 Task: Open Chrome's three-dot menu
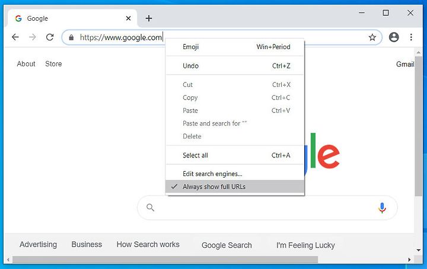(x=411, y=37)
